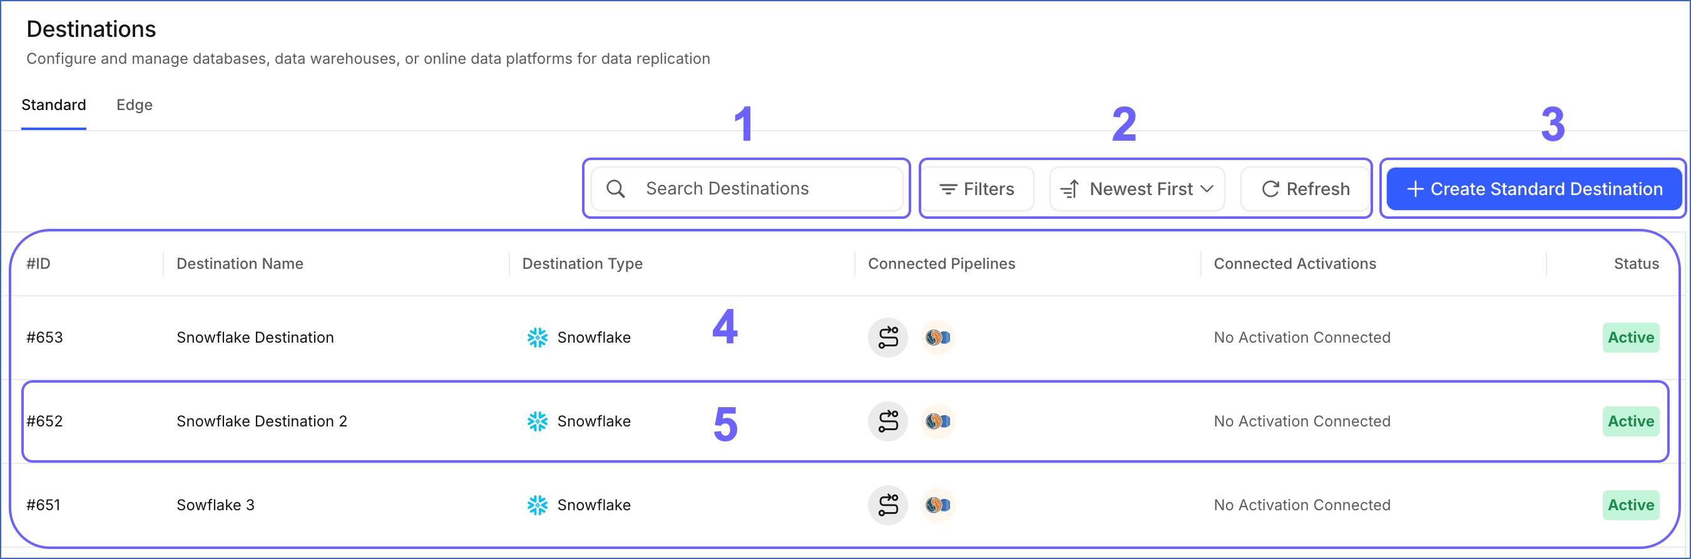Click the #651 ID cell

click(43, 505)
